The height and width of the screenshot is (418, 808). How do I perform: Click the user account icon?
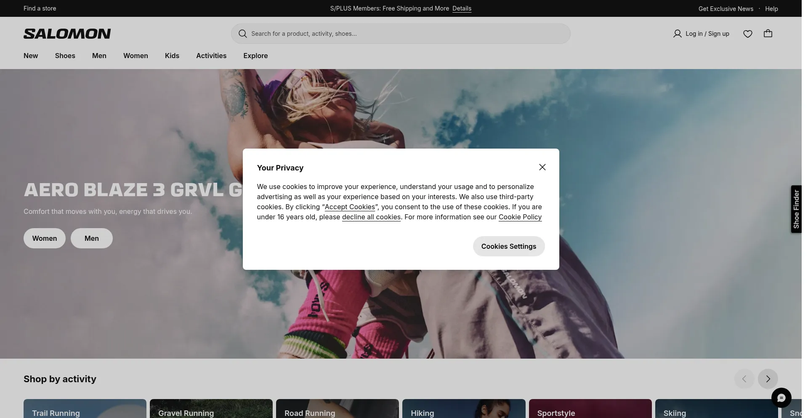677,34
